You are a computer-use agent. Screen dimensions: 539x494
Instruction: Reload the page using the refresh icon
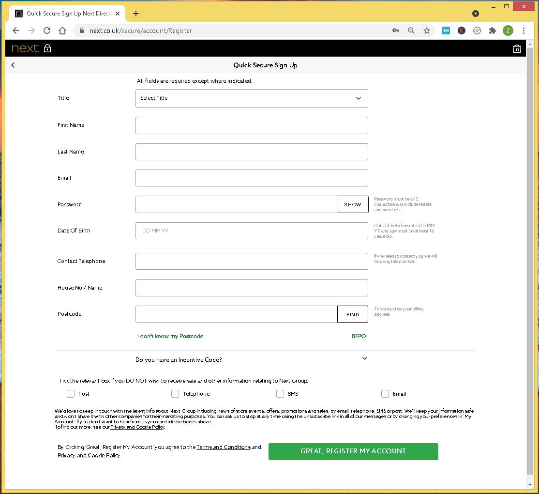[46, 30]
